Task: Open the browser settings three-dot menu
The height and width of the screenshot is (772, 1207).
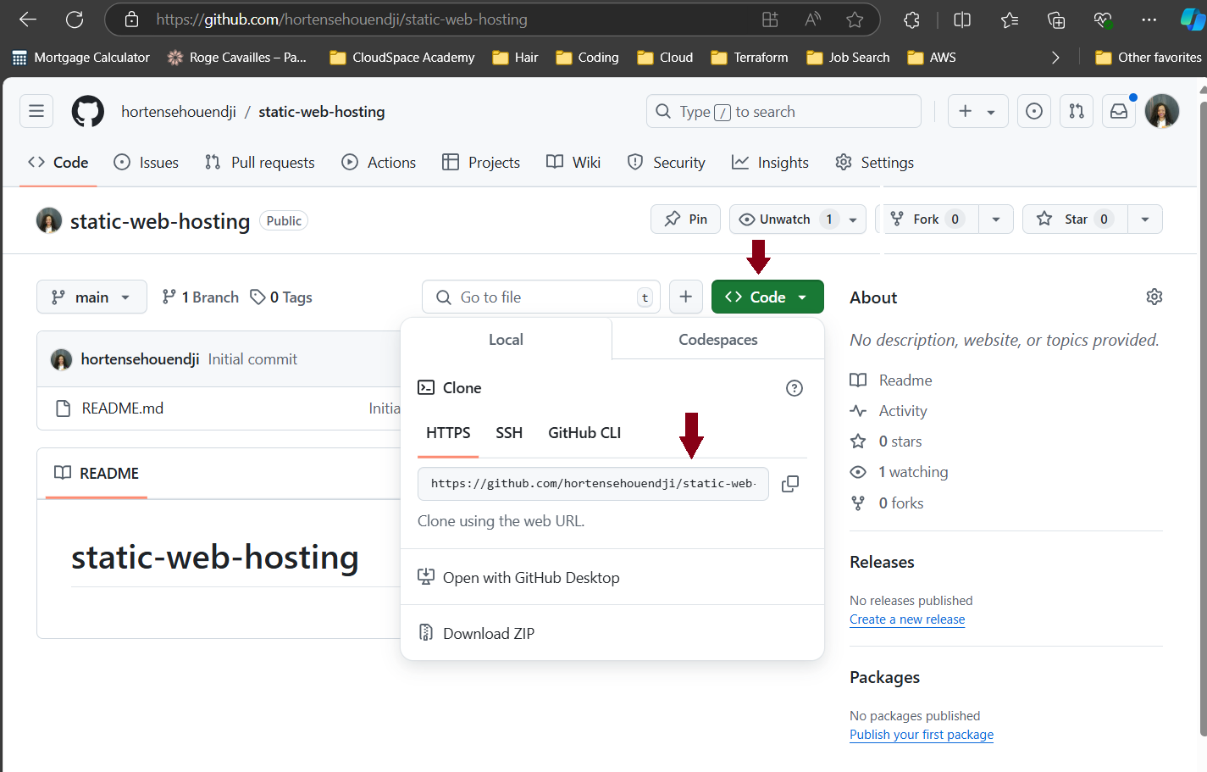Action: 1149,19
